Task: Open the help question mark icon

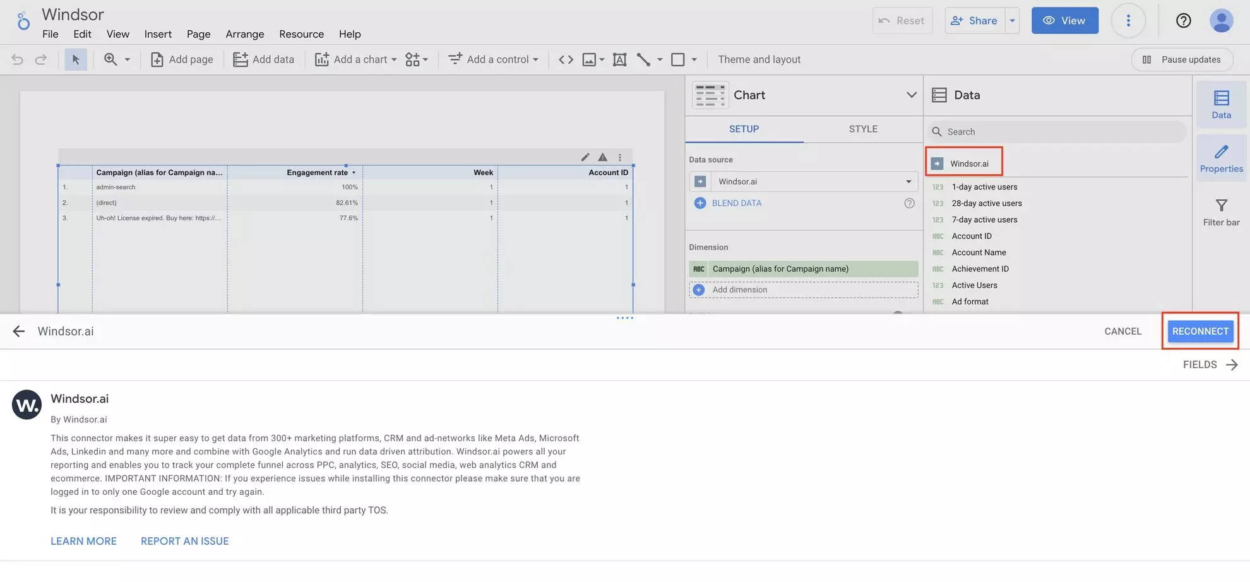Action: click(1184, 21)
